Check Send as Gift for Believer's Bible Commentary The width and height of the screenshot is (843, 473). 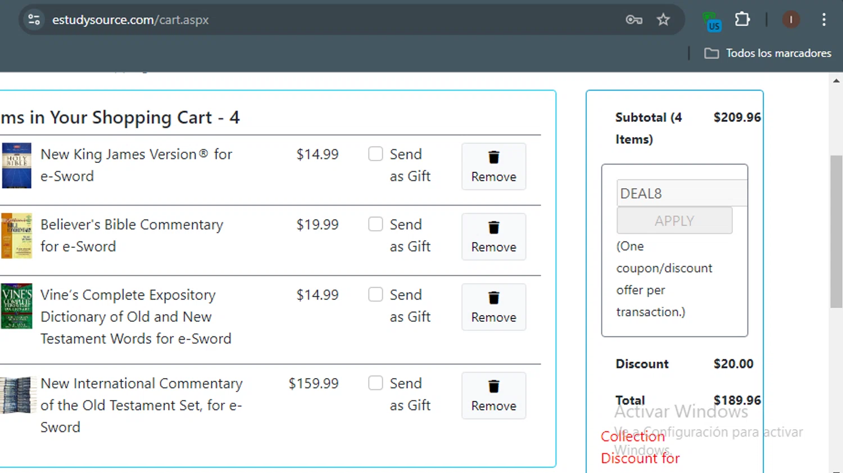click(375, 224)
